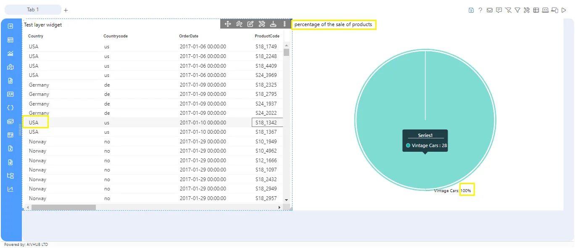575x248 pixels.
Task: Run the dashboard with the play icon
Action: point(564,10)
